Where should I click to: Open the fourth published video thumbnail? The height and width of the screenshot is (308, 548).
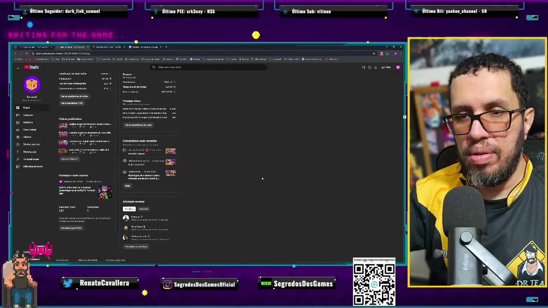click(63, 151)
